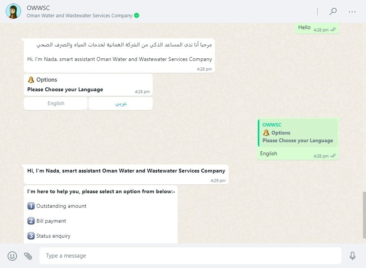This screenshot has width=366, height=268.
Task: Click Oman Water and Wastewater Services Company subtitle
Action: (x=79, y=15)
